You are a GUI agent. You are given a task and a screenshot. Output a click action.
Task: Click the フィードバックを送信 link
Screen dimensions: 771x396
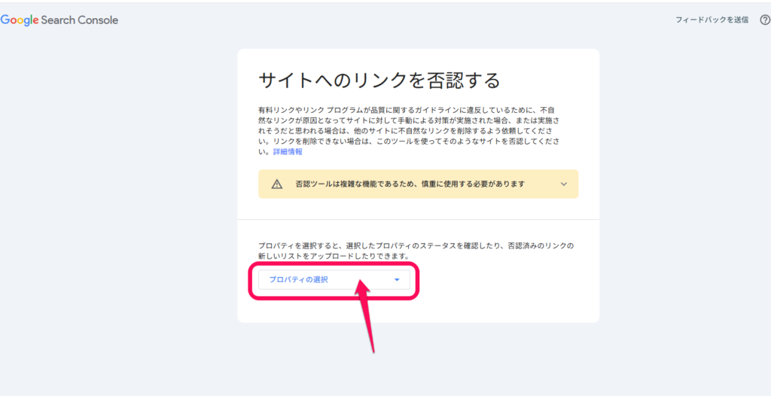point(712,20)
